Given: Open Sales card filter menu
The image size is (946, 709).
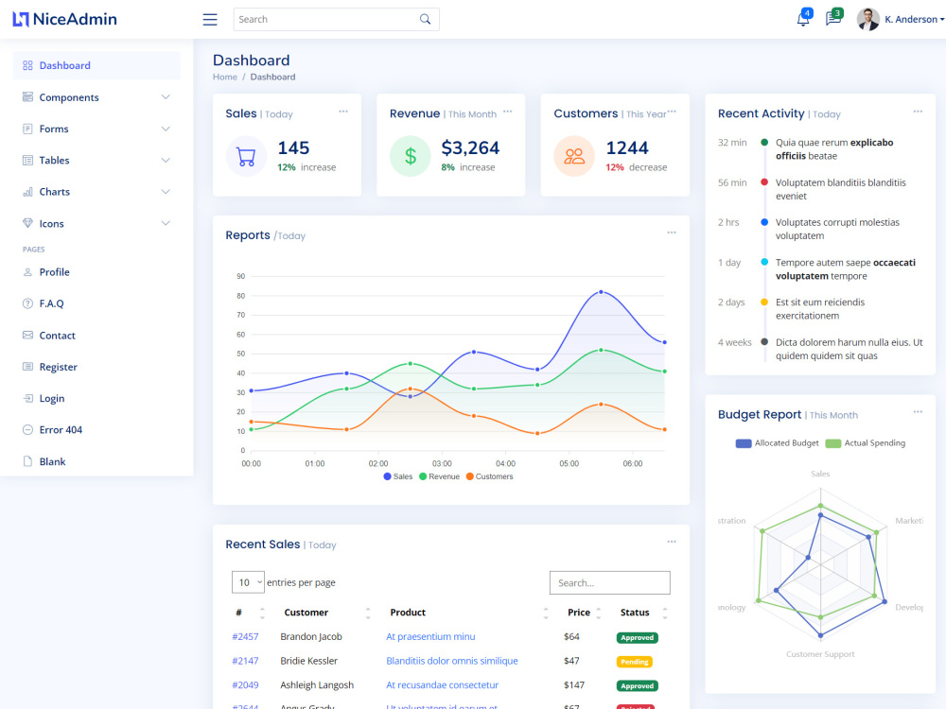Looking at the screenshot, I should pos(343,112).
